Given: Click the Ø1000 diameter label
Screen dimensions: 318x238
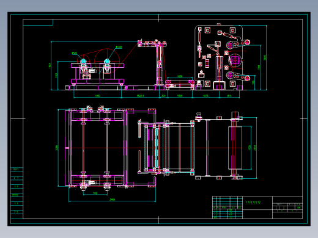Looking at the screenshot, I should [119, 47].
